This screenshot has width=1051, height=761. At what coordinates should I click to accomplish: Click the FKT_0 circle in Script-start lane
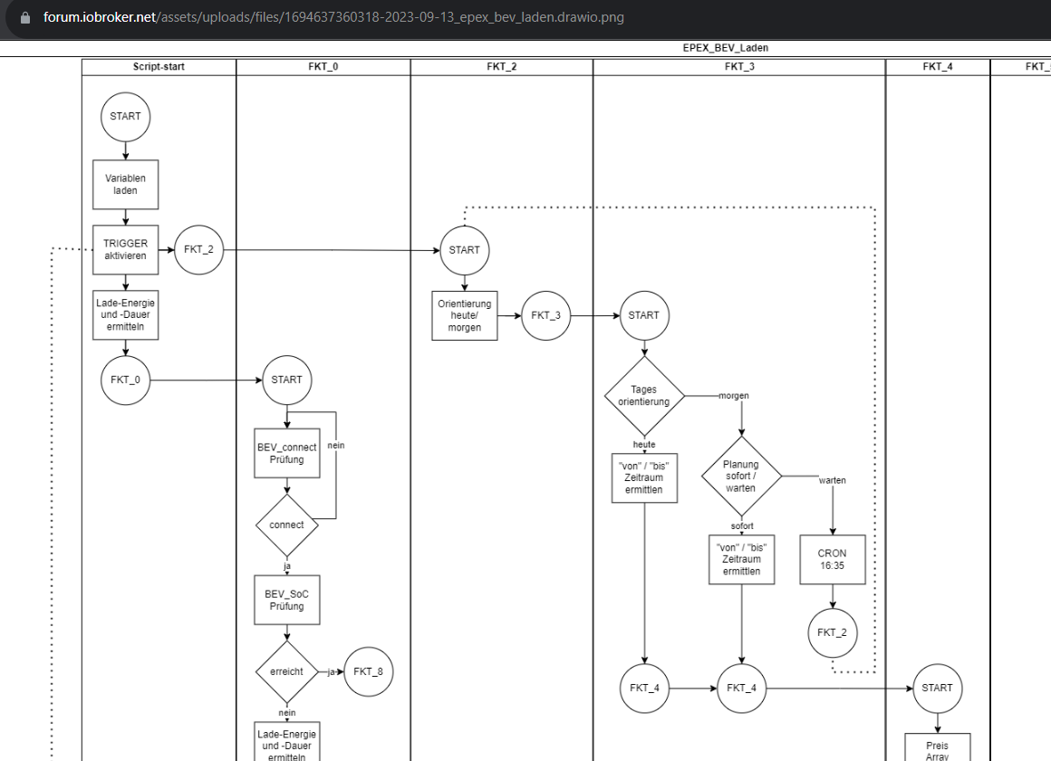(125, 380)
